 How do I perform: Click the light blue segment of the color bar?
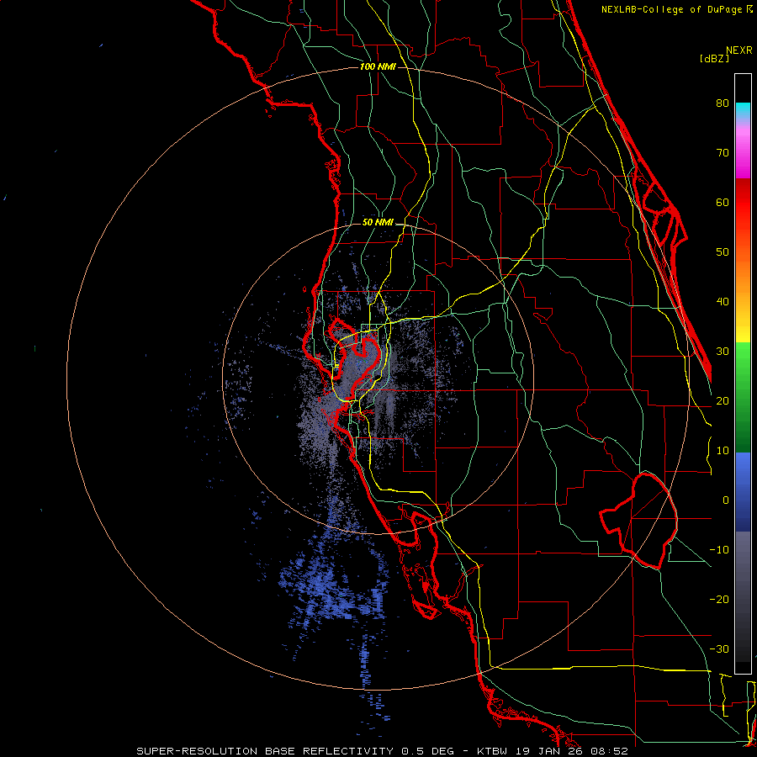tap(743, 466)
